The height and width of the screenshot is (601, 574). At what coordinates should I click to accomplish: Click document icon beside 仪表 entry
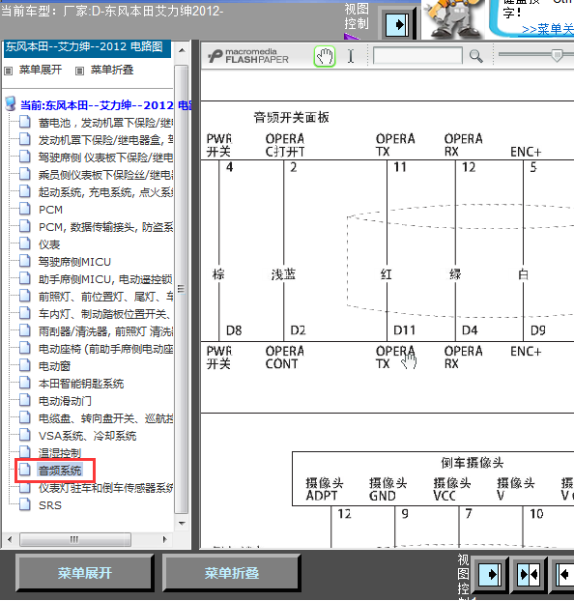point(25,243)
